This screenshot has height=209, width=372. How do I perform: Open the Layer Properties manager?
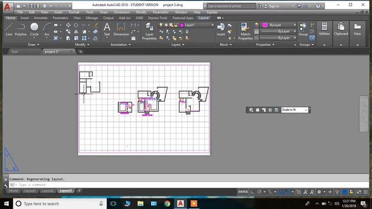tap(149, 31)
